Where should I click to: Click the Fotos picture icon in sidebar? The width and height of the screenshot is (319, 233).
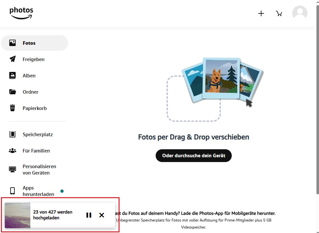tap(12, 43)
